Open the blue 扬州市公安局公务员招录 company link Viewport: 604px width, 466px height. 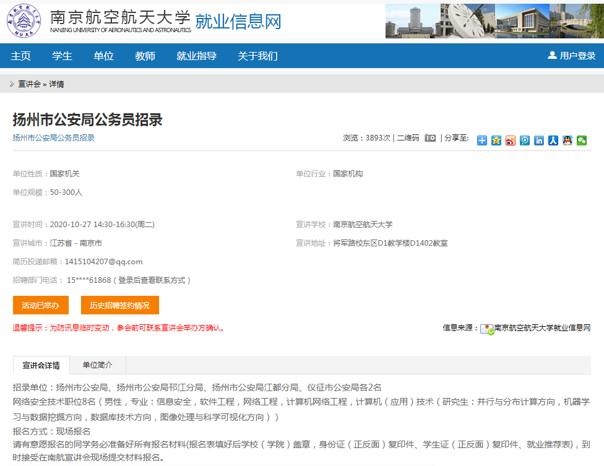point(54,137)
